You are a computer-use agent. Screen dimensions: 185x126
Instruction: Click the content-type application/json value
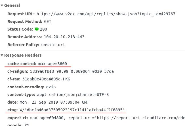73,95
